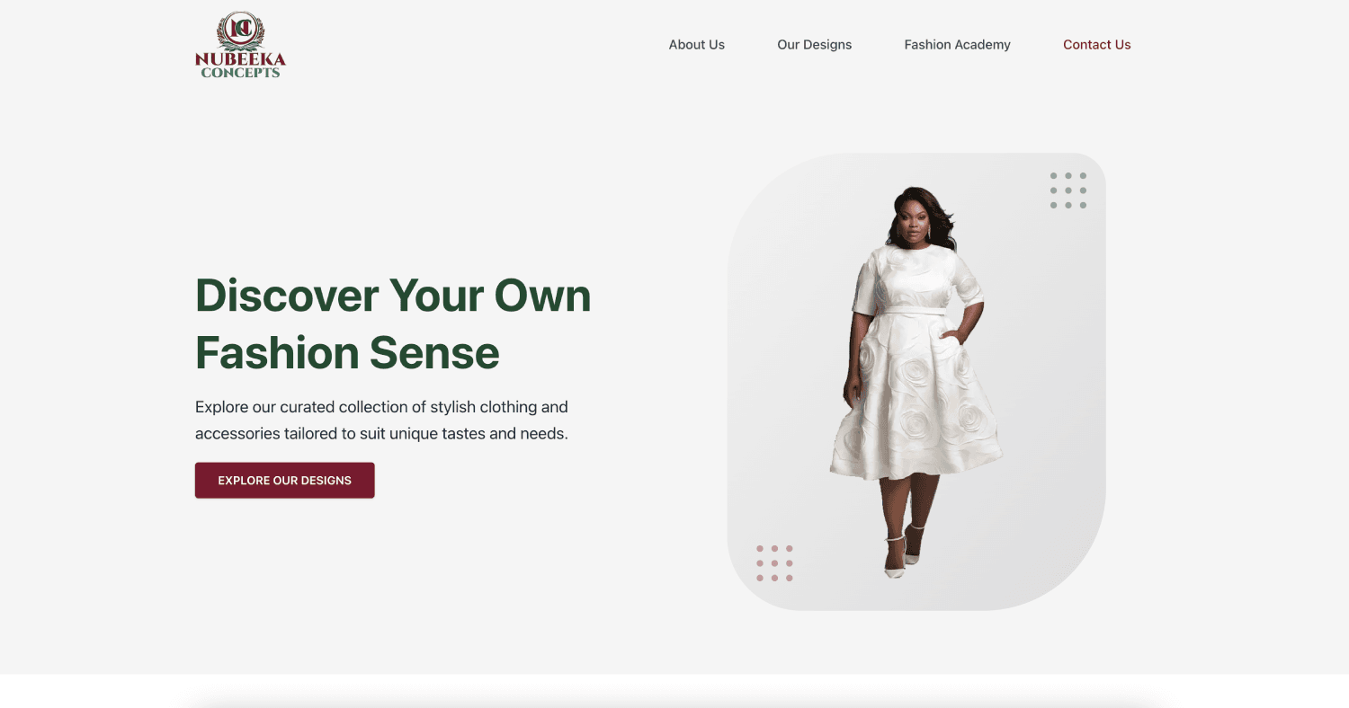The height and width of the screenshot is (708, 1349).
Task: Click the Explore Our Designs button
Action: point(284,481)
